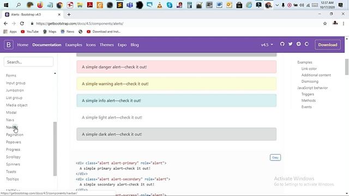Open Navbar in the sidebar
The height and width of the screenshot is (196, 349).
click(12, 127)
